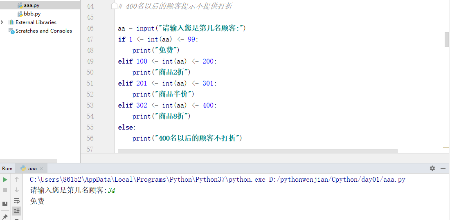Image resolution: width=450 pixels, height=220 pixels.
Task: Rerun the aaa script with green arrow
Action: pos(5,180)
